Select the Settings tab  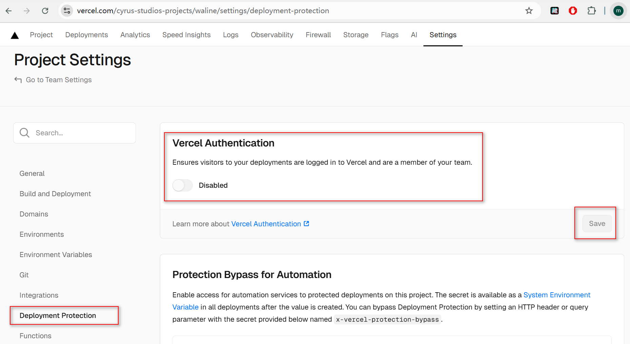pos(443,35)
